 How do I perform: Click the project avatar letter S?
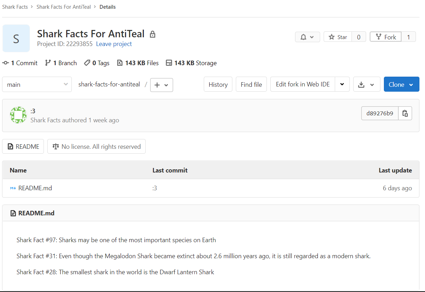tap(16, 38)
